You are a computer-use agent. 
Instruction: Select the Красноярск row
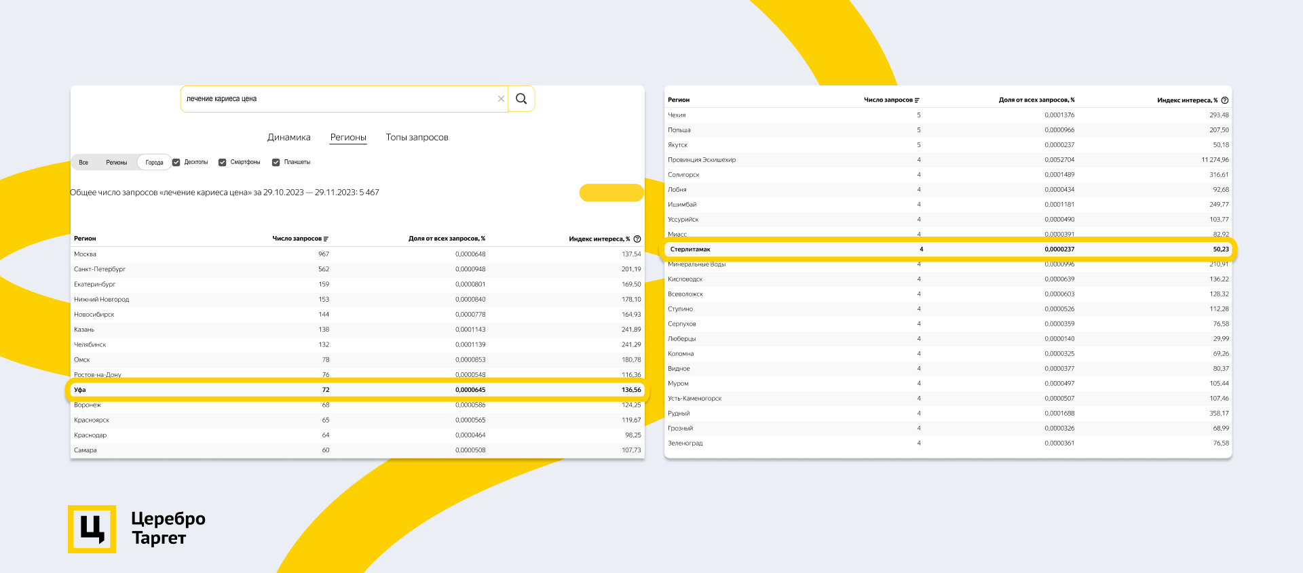click(x=358, y=420)
